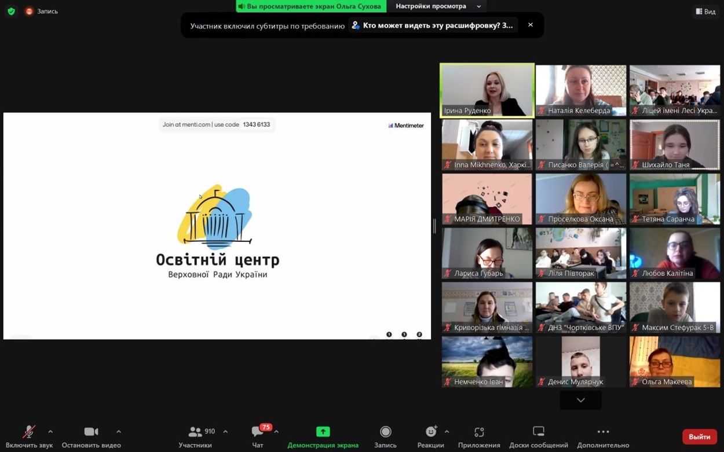Click 'Кто может видеть эту расшифровку?' link
This screenshot has height=452, width=724.
[432, 25]
